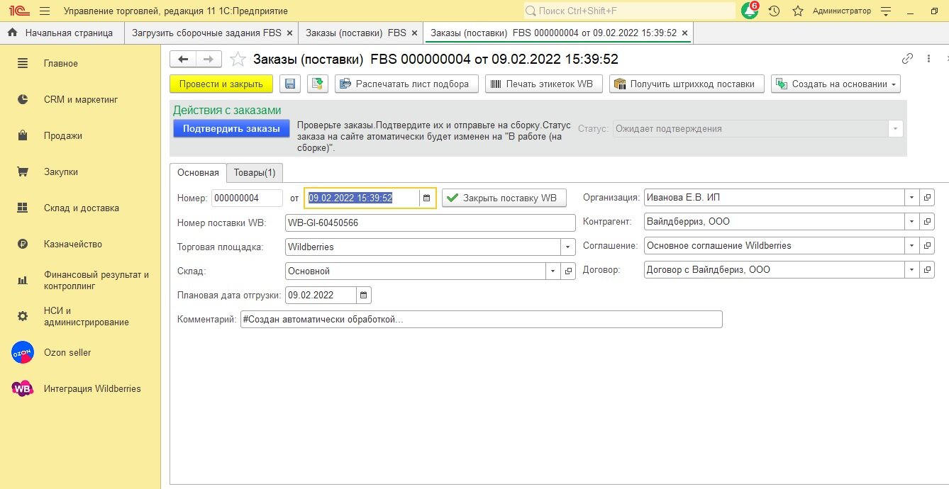This screenshot has width=949, height=489.
Task: Click the Номер input field
Action: [248, 198]
